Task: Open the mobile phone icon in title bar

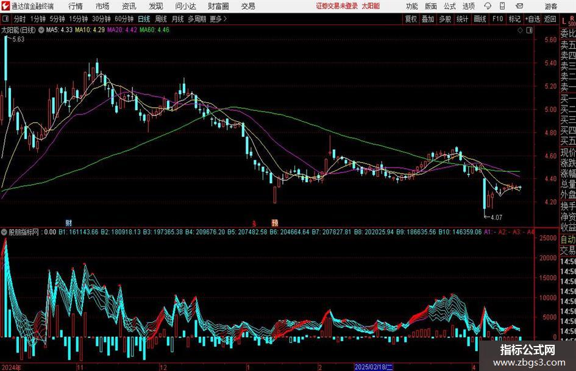Action: [x=502, y=6]
